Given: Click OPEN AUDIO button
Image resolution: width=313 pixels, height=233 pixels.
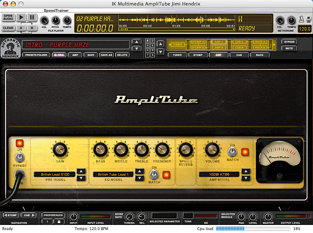Looking at the screenshot, I should (x=8, y=17).
